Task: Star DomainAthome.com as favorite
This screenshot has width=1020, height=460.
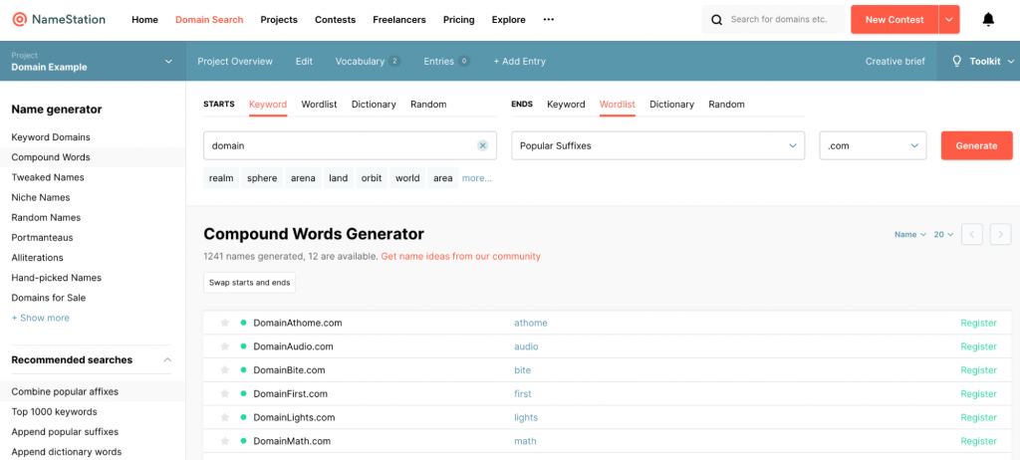Action: [225, 323]
